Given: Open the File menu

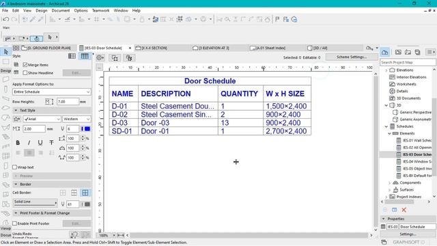Looking at the screenshot, I should click(5, 10).
